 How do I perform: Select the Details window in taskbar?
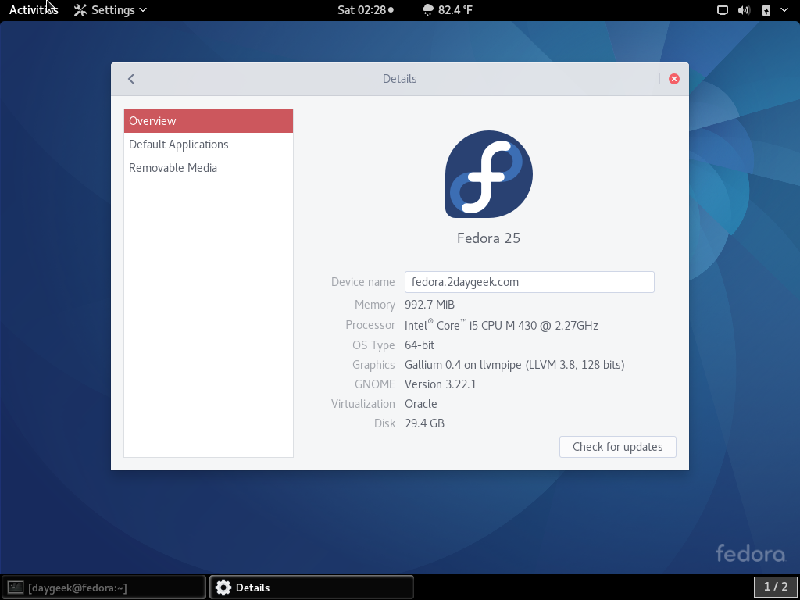point(311,587)
